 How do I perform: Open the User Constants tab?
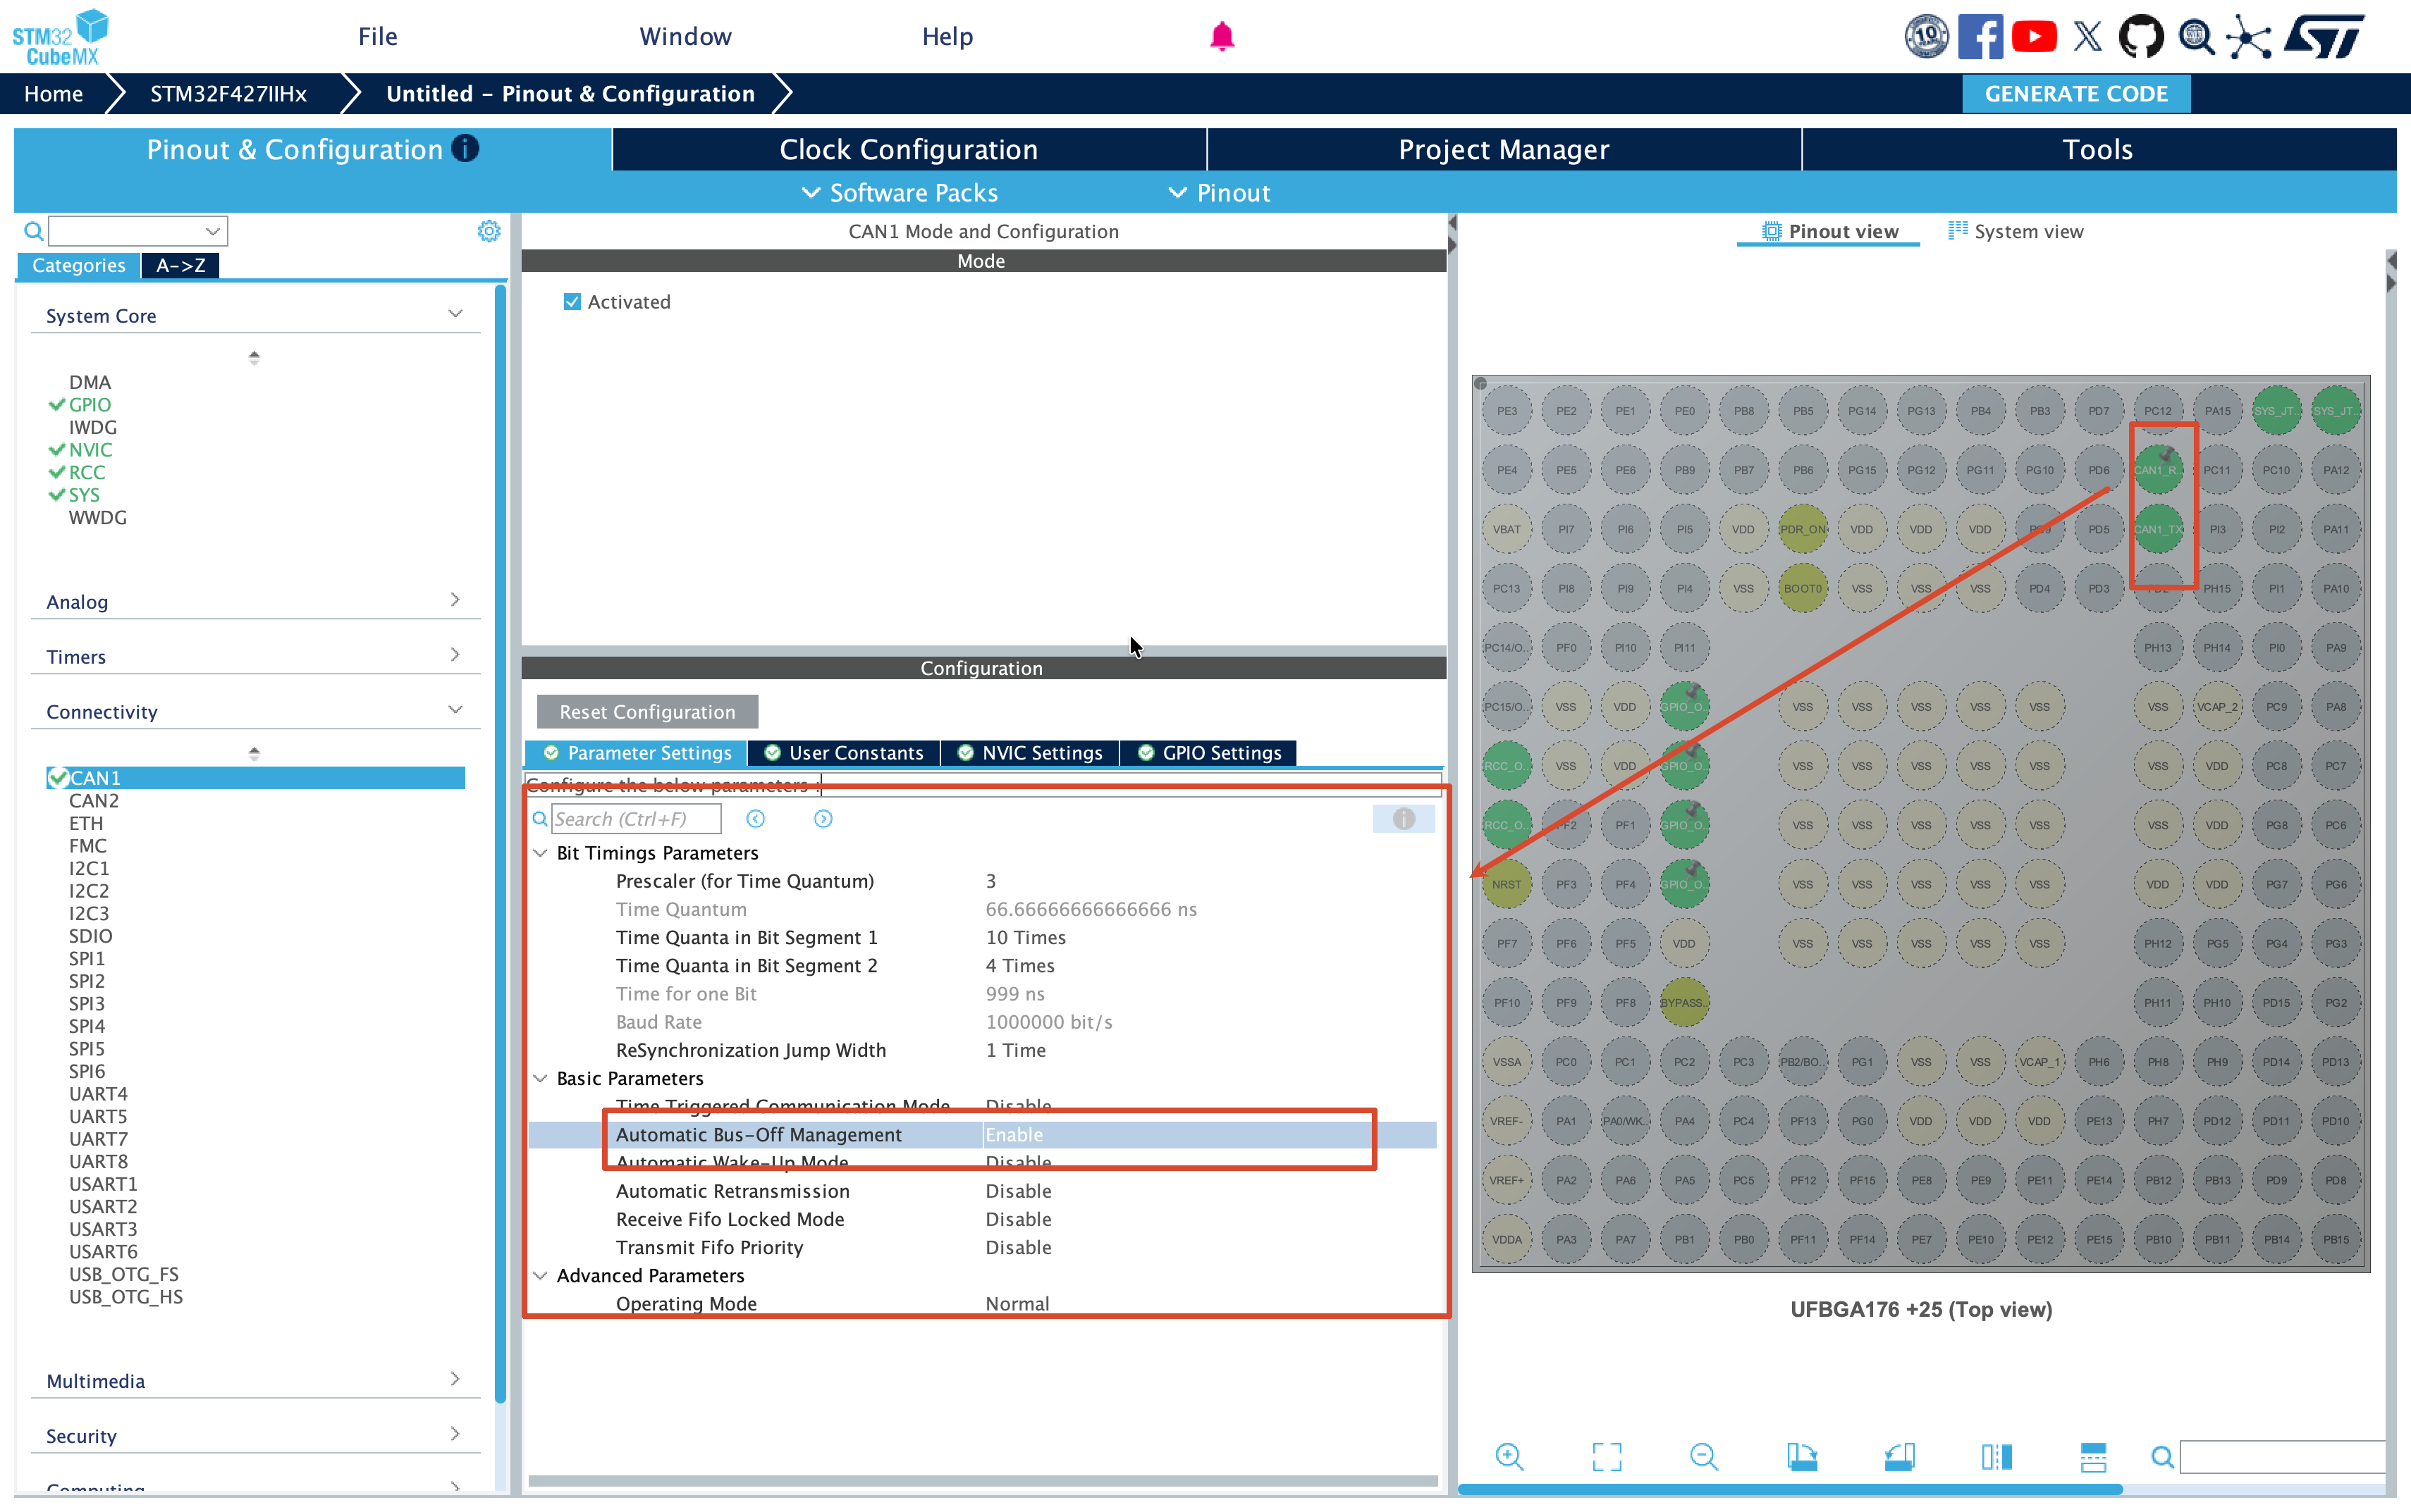click(x=845, y=753)
